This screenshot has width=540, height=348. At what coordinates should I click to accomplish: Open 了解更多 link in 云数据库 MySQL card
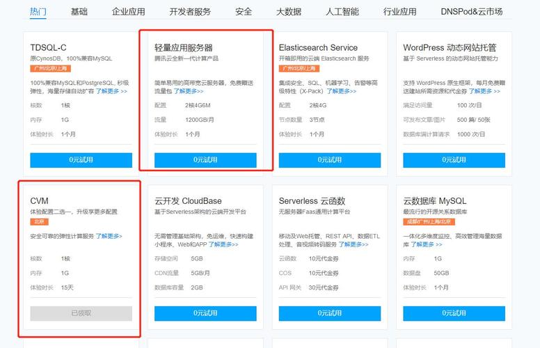point(427,244)
